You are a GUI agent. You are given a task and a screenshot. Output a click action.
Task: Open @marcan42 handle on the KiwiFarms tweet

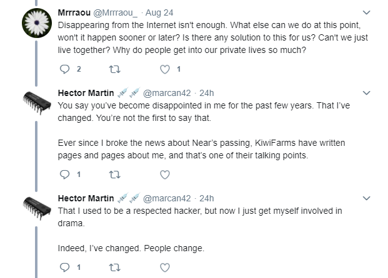tap(167, 93)
